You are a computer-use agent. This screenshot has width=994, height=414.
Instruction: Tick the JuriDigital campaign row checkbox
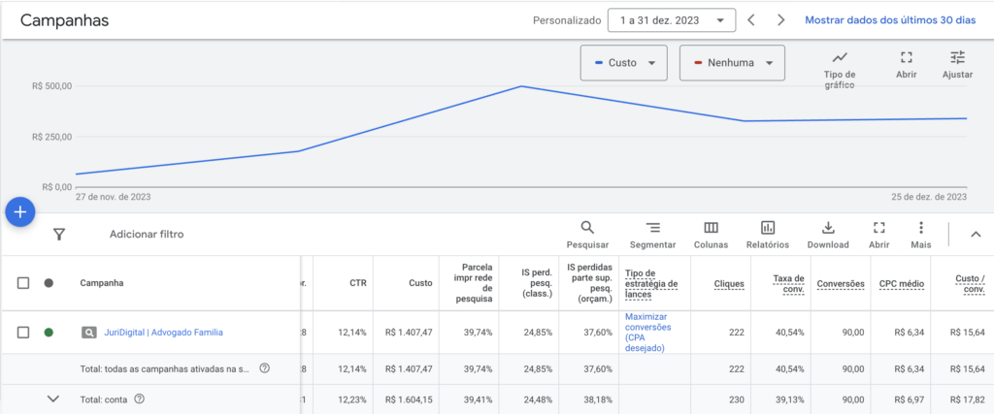[23, 333]
